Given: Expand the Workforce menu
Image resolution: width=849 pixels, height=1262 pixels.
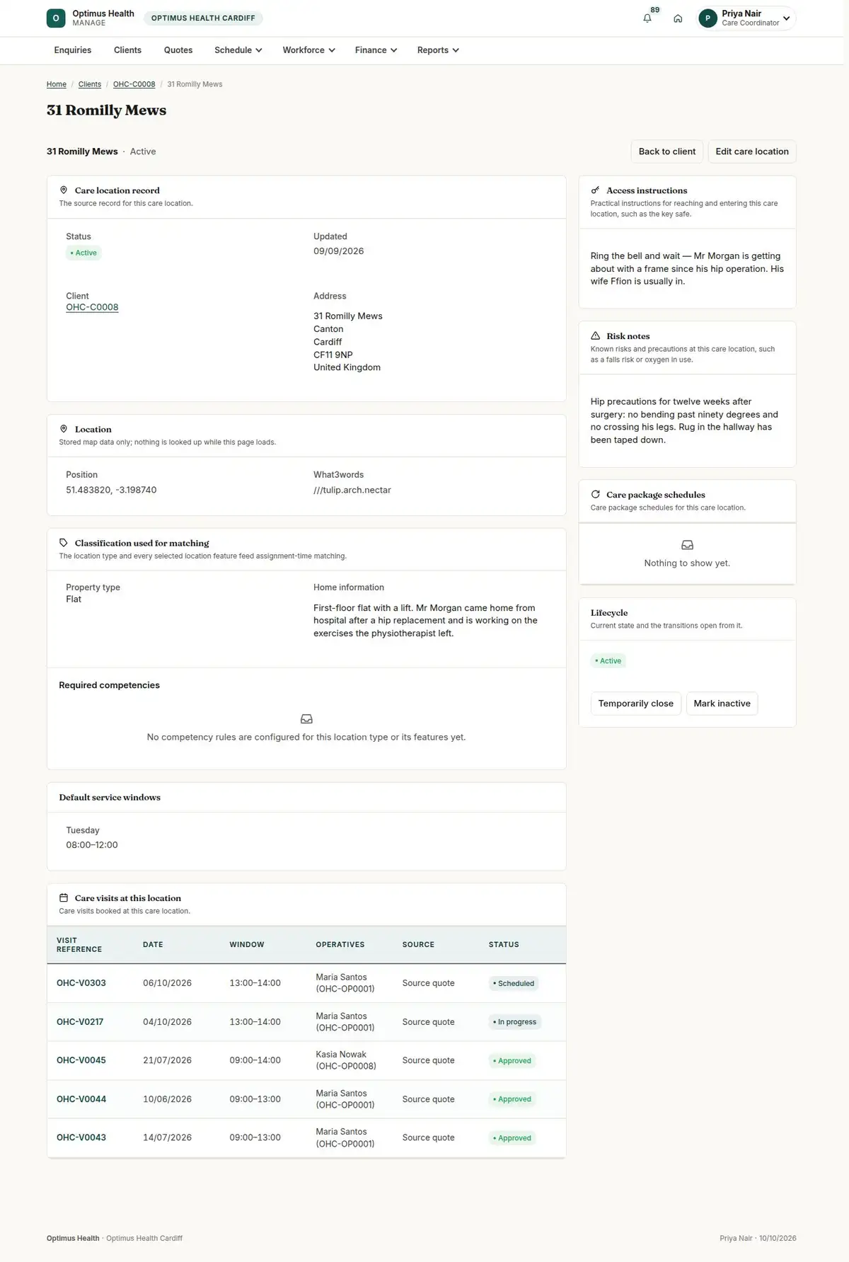Looking at the screenshot, I should point(308,50).
